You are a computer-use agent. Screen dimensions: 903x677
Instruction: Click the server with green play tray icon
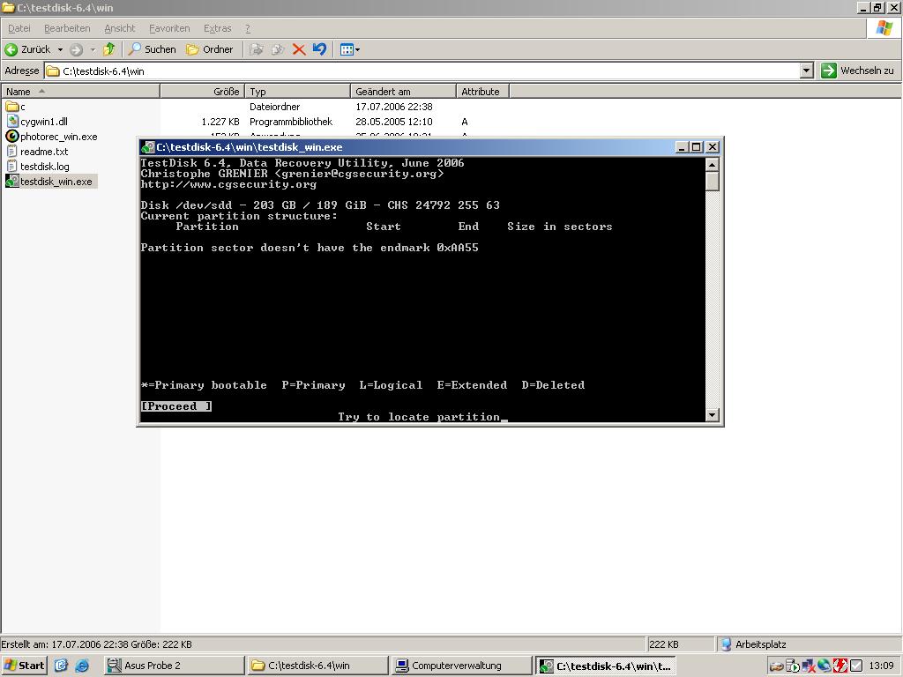click(793, 666)
